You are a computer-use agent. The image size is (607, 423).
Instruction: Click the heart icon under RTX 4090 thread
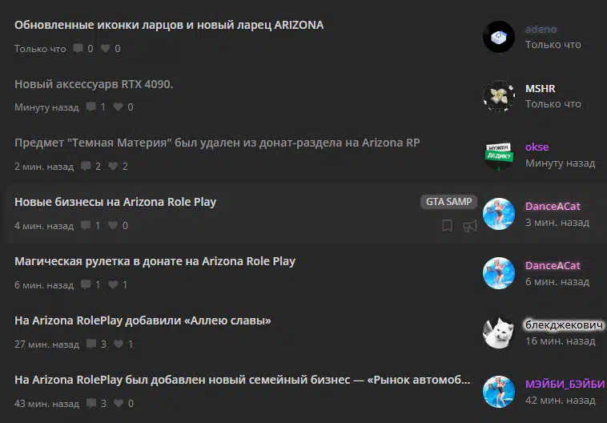pos(118,107)
